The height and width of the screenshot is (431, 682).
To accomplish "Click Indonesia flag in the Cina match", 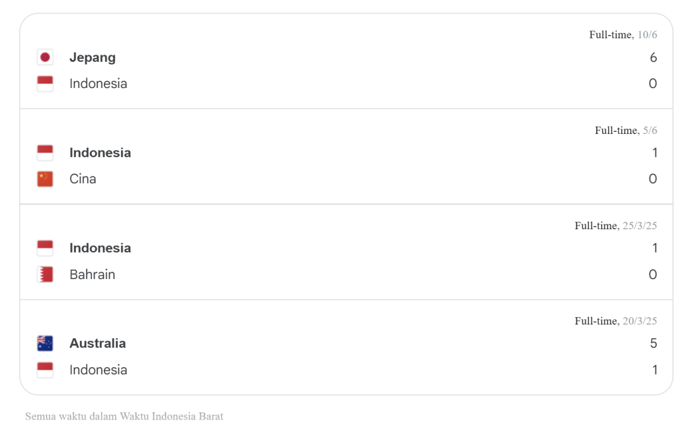I will (45, 153).
